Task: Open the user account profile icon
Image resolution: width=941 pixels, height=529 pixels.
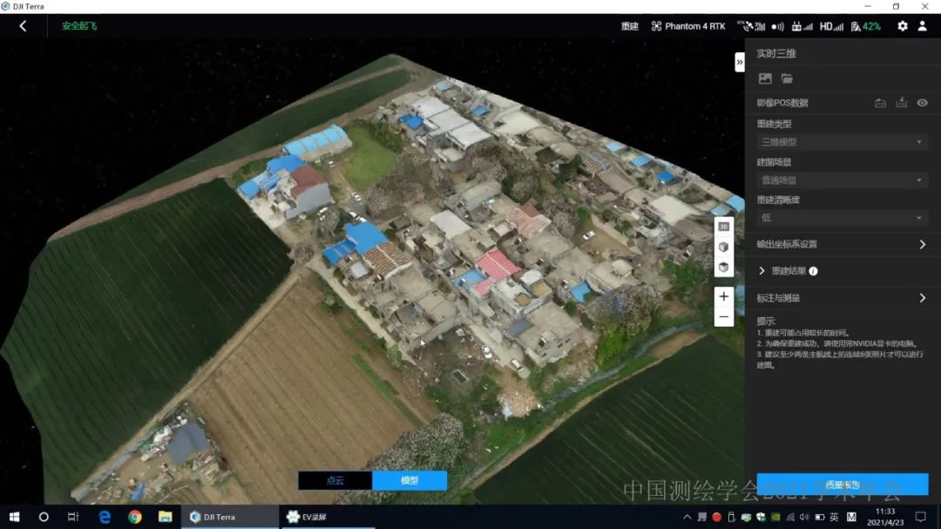Action: tap(922, 26)
